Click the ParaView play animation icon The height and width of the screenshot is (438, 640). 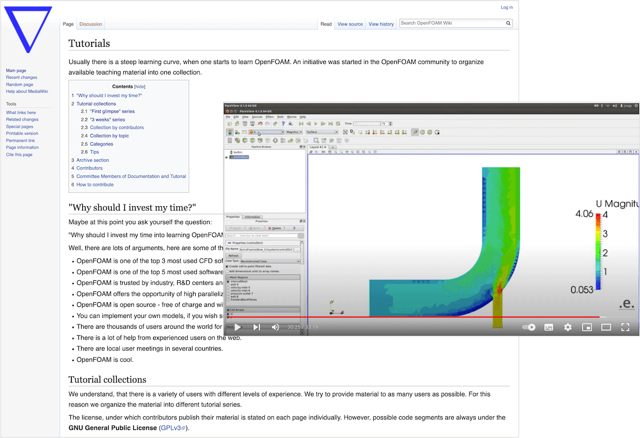[316, 124]
